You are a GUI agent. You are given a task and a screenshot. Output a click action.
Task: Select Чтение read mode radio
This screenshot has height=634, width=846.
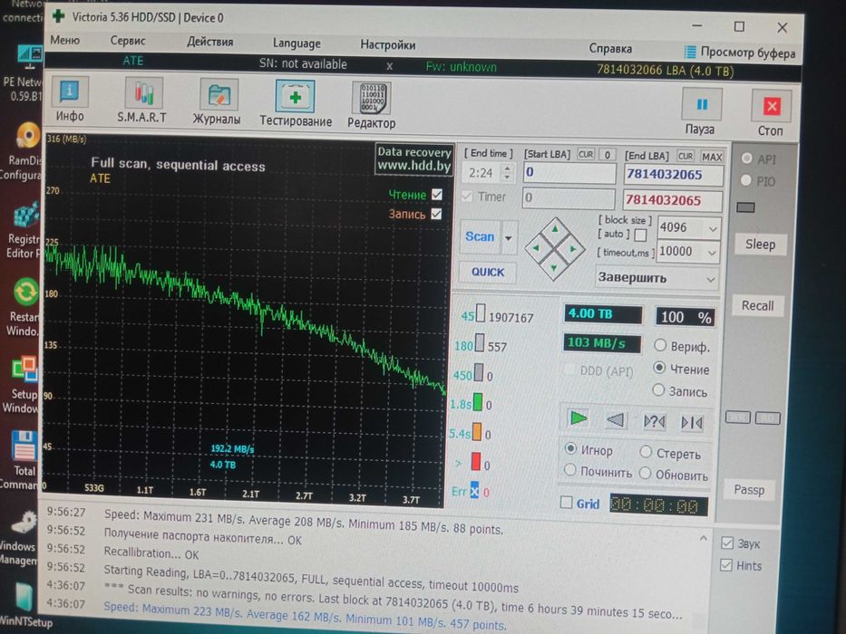point(659,368)
